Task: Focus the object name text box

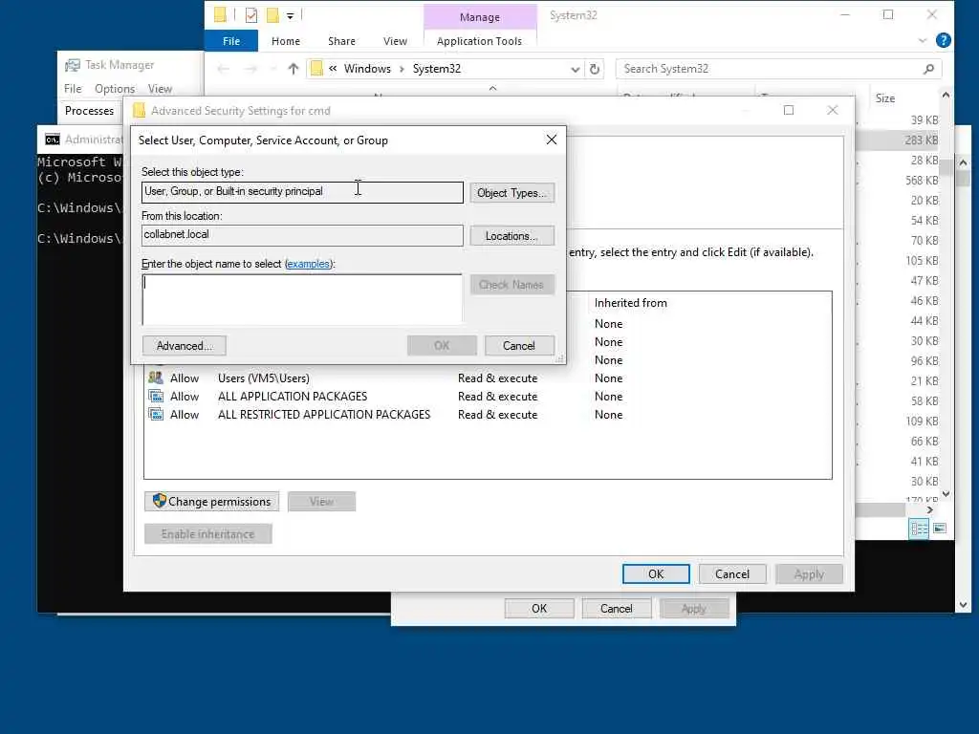Action: pos(302,299)
